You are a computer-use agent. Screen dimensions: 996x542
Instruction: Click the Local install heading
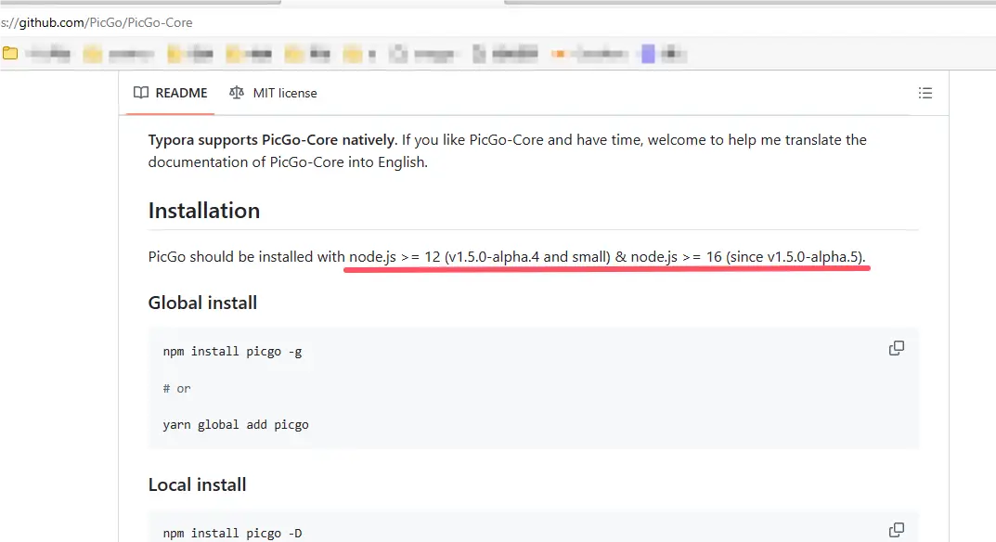tap(197, 484)
